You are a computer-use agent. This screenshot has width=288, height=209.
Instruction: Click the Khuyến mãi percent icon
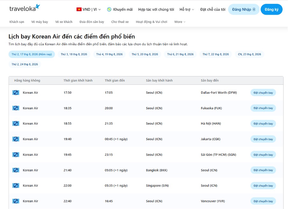[109, 9]
